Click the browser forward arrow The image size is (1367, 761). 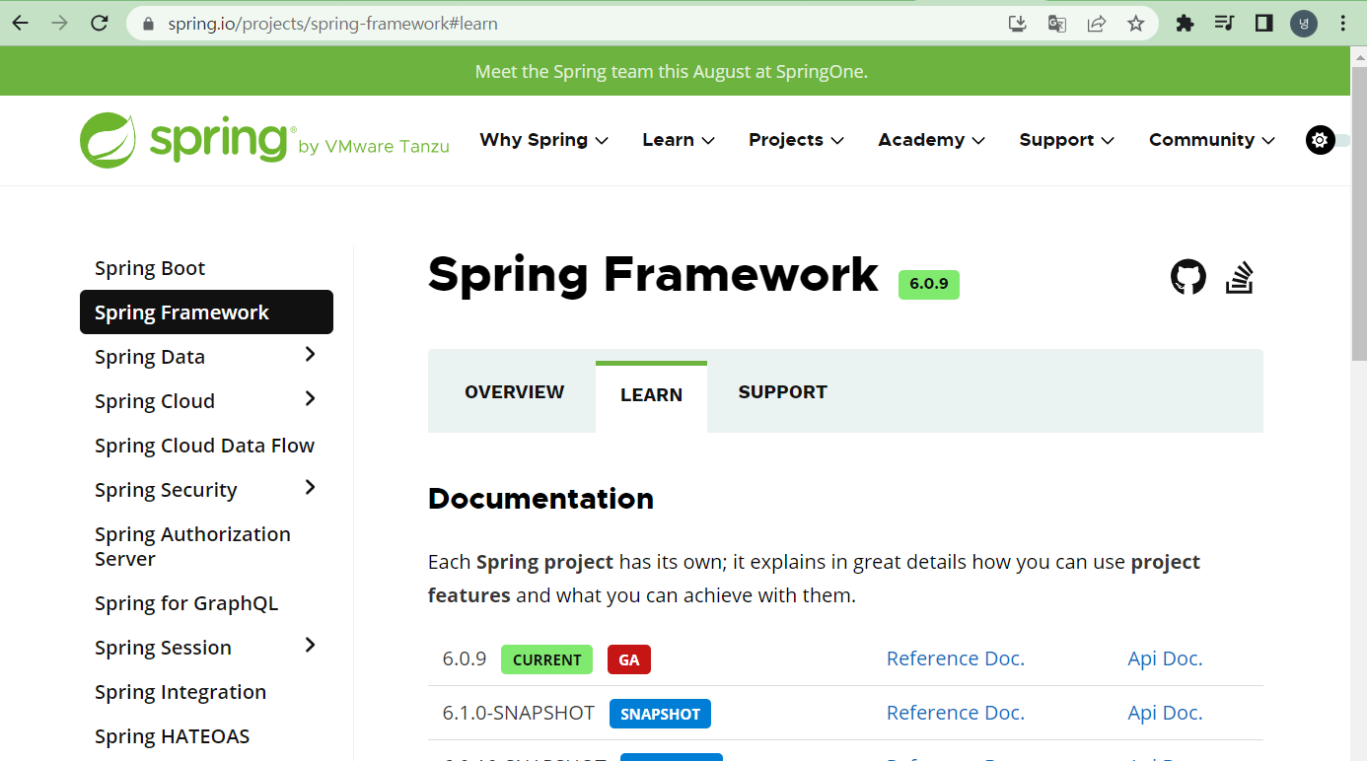point(60,23)
